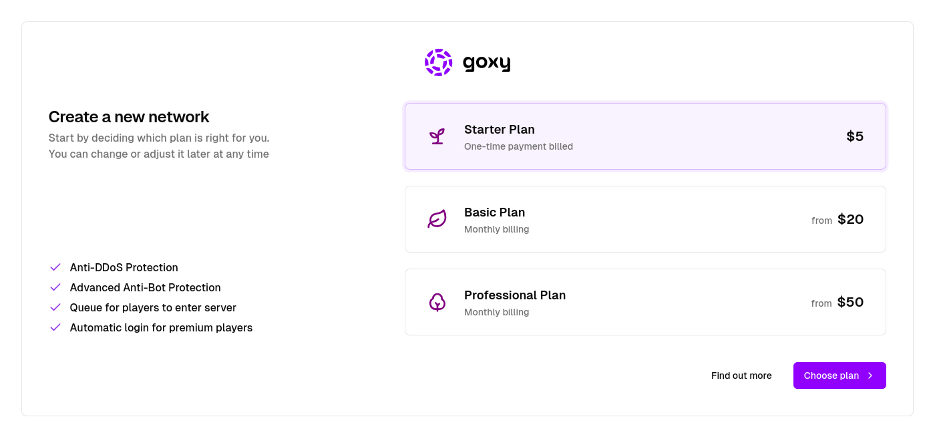Click the checkmark beside Anti-DDoS Protection

tap(55, 267)
